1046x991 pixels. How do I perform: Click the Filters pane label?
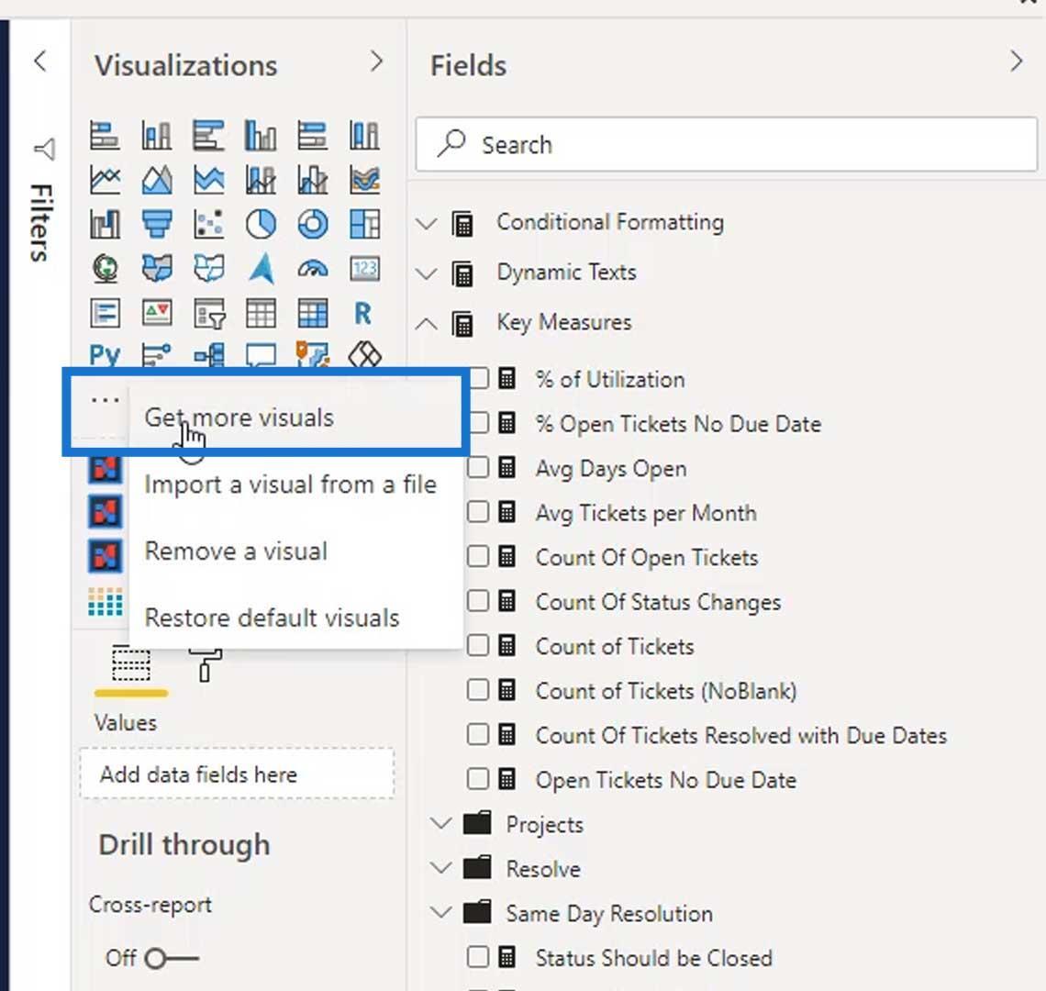point(41,223)
